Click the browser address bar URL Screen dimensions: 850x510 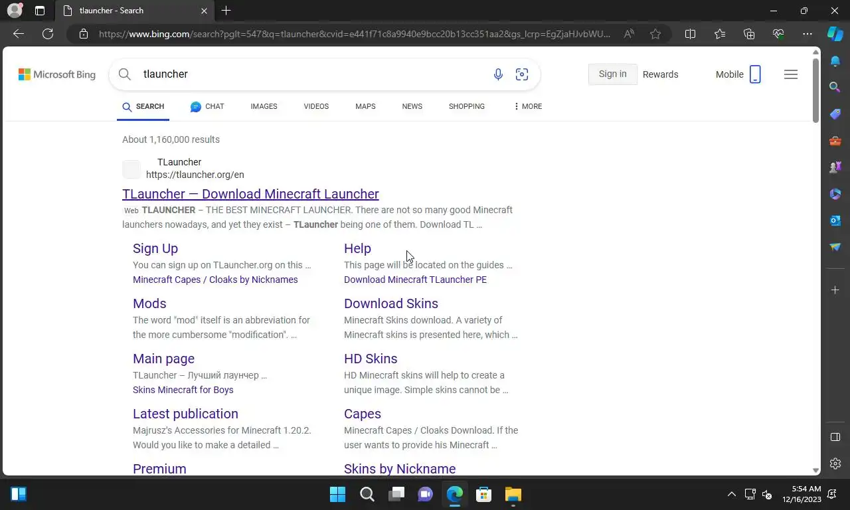click(355, 34)
